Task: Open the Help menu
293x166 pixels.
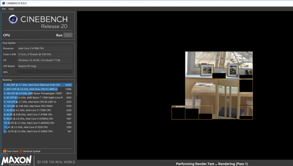Action: [11, 9]
